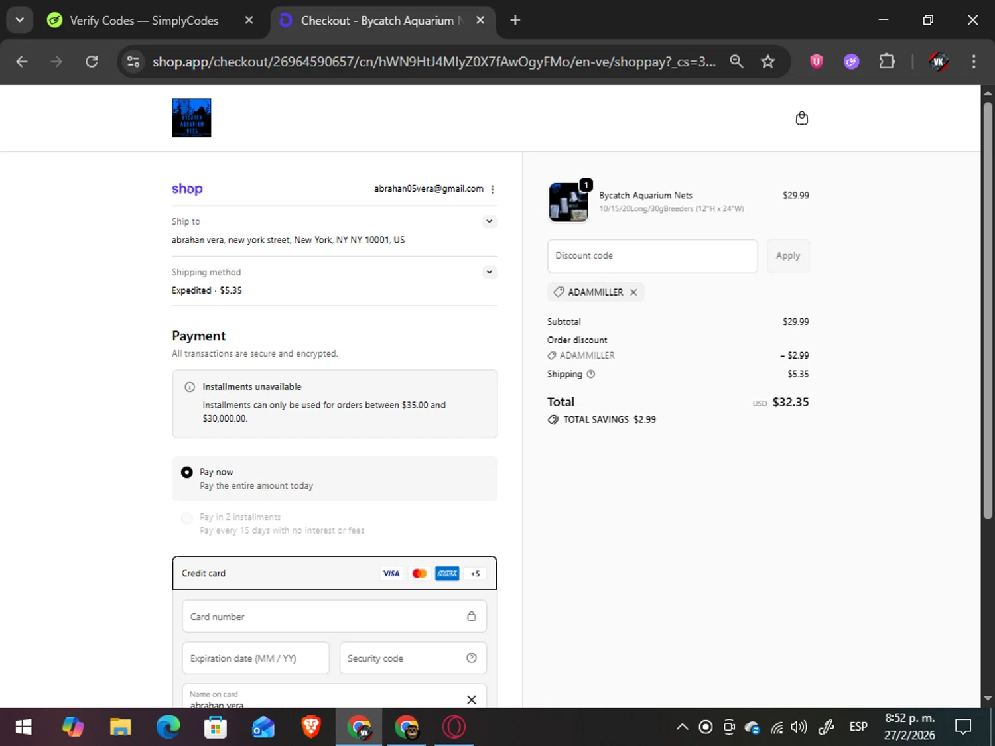The height and width of the screenshot is (746, 995).
Task: Launch Brave browser from the taskbar
Action: 311,727
